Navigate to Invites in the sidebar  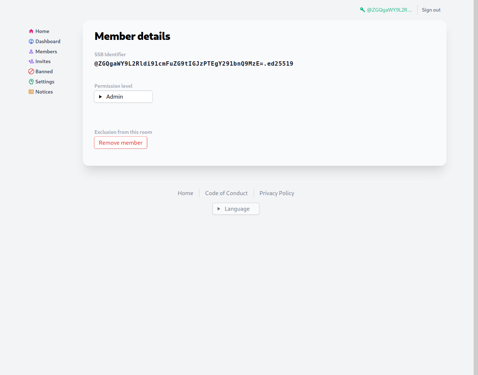[42, 61]
